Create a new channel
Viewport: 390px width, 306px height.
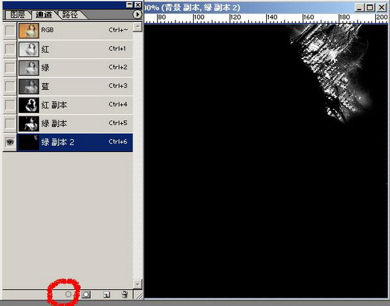pos(106,295)
